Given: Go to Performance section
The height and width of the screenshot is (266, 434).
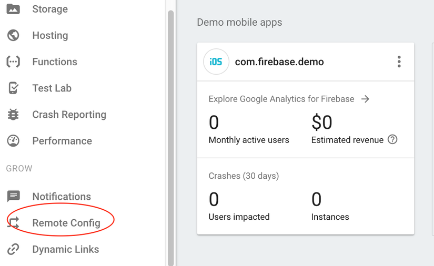Looking at the screenshot, I should point(62,141).
